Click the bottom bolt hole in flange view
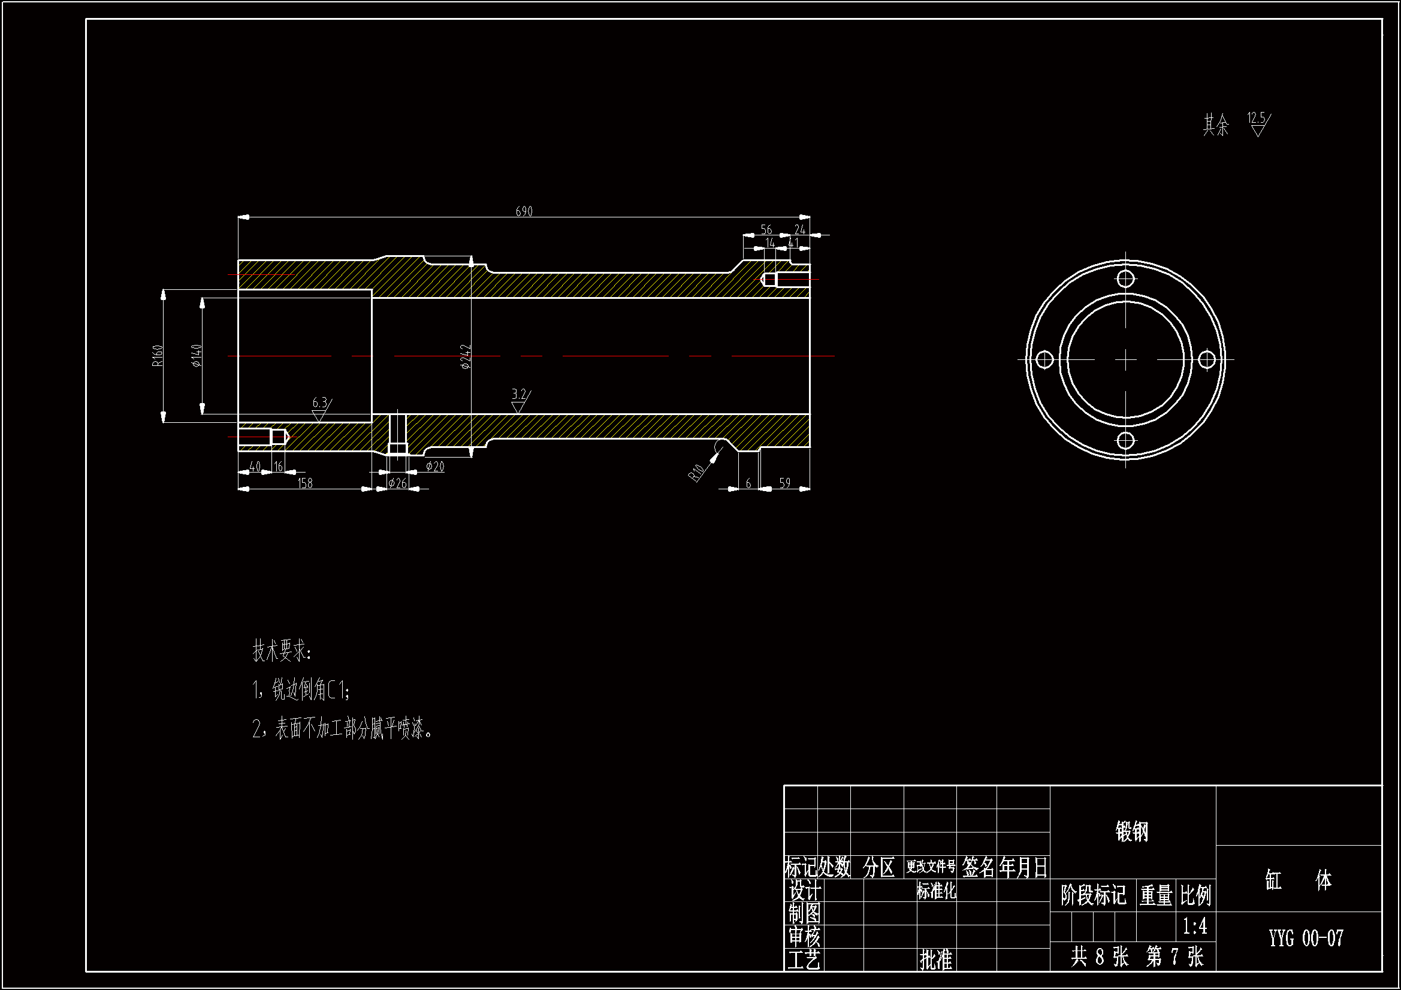1401x990 pixels. pos(1125,440)
